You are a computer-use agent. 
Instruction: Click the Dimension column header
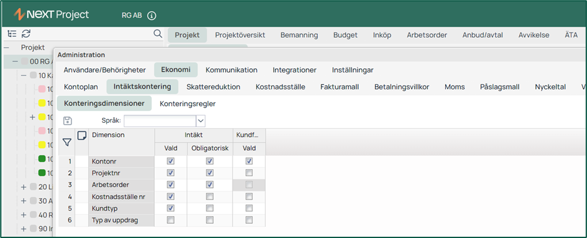pyautogui.click(x=122, y=142)
